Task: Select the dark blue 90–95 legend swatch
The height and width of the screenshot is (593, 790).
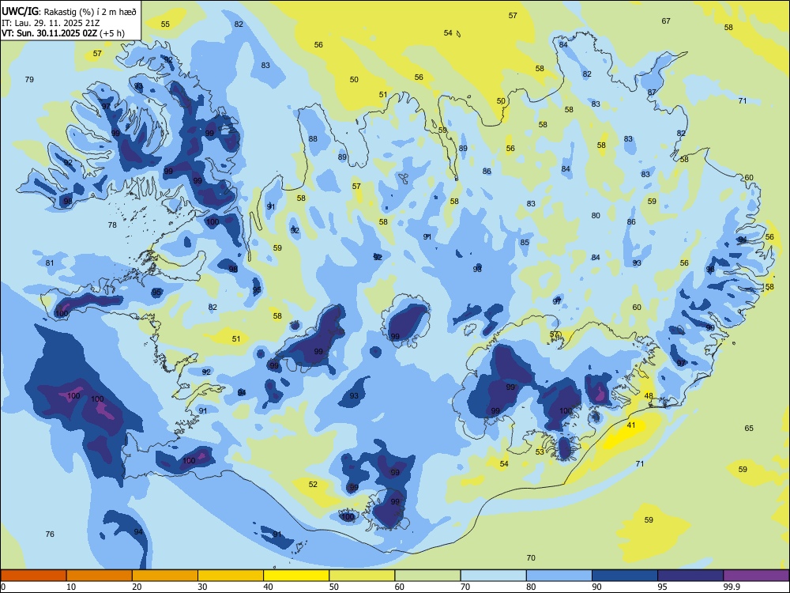Action: point(625,576)
